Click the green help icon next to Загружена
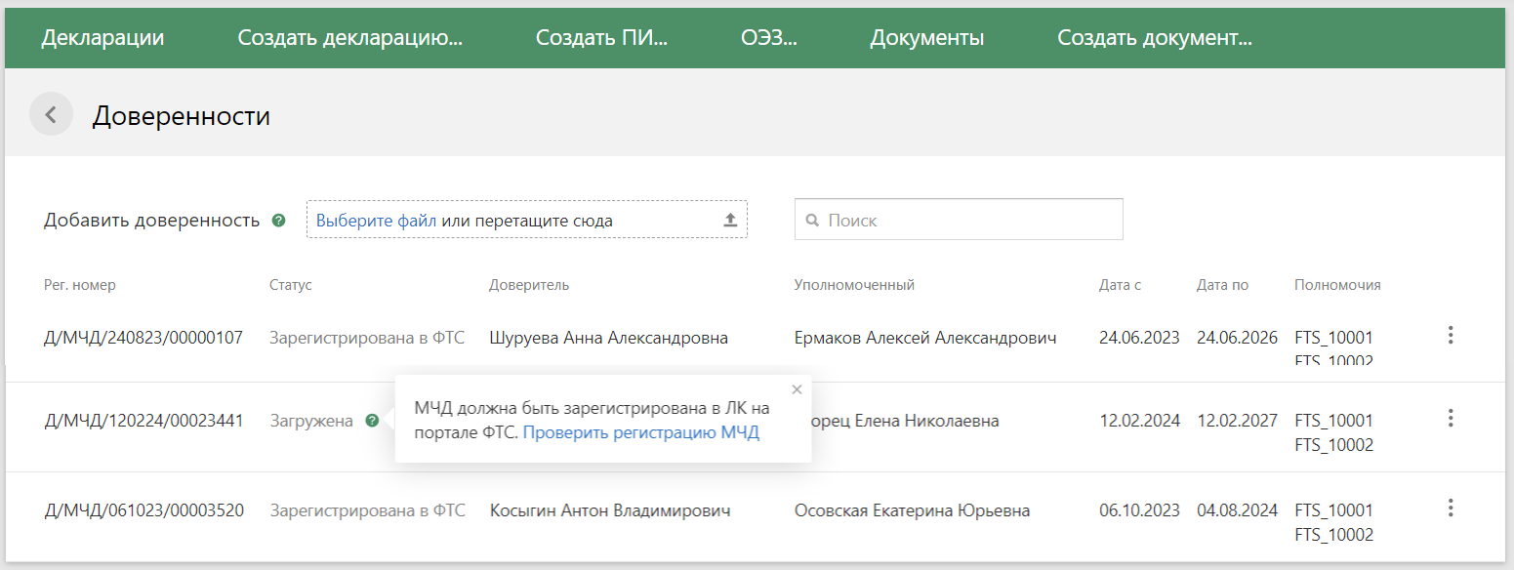 [371, 421]
